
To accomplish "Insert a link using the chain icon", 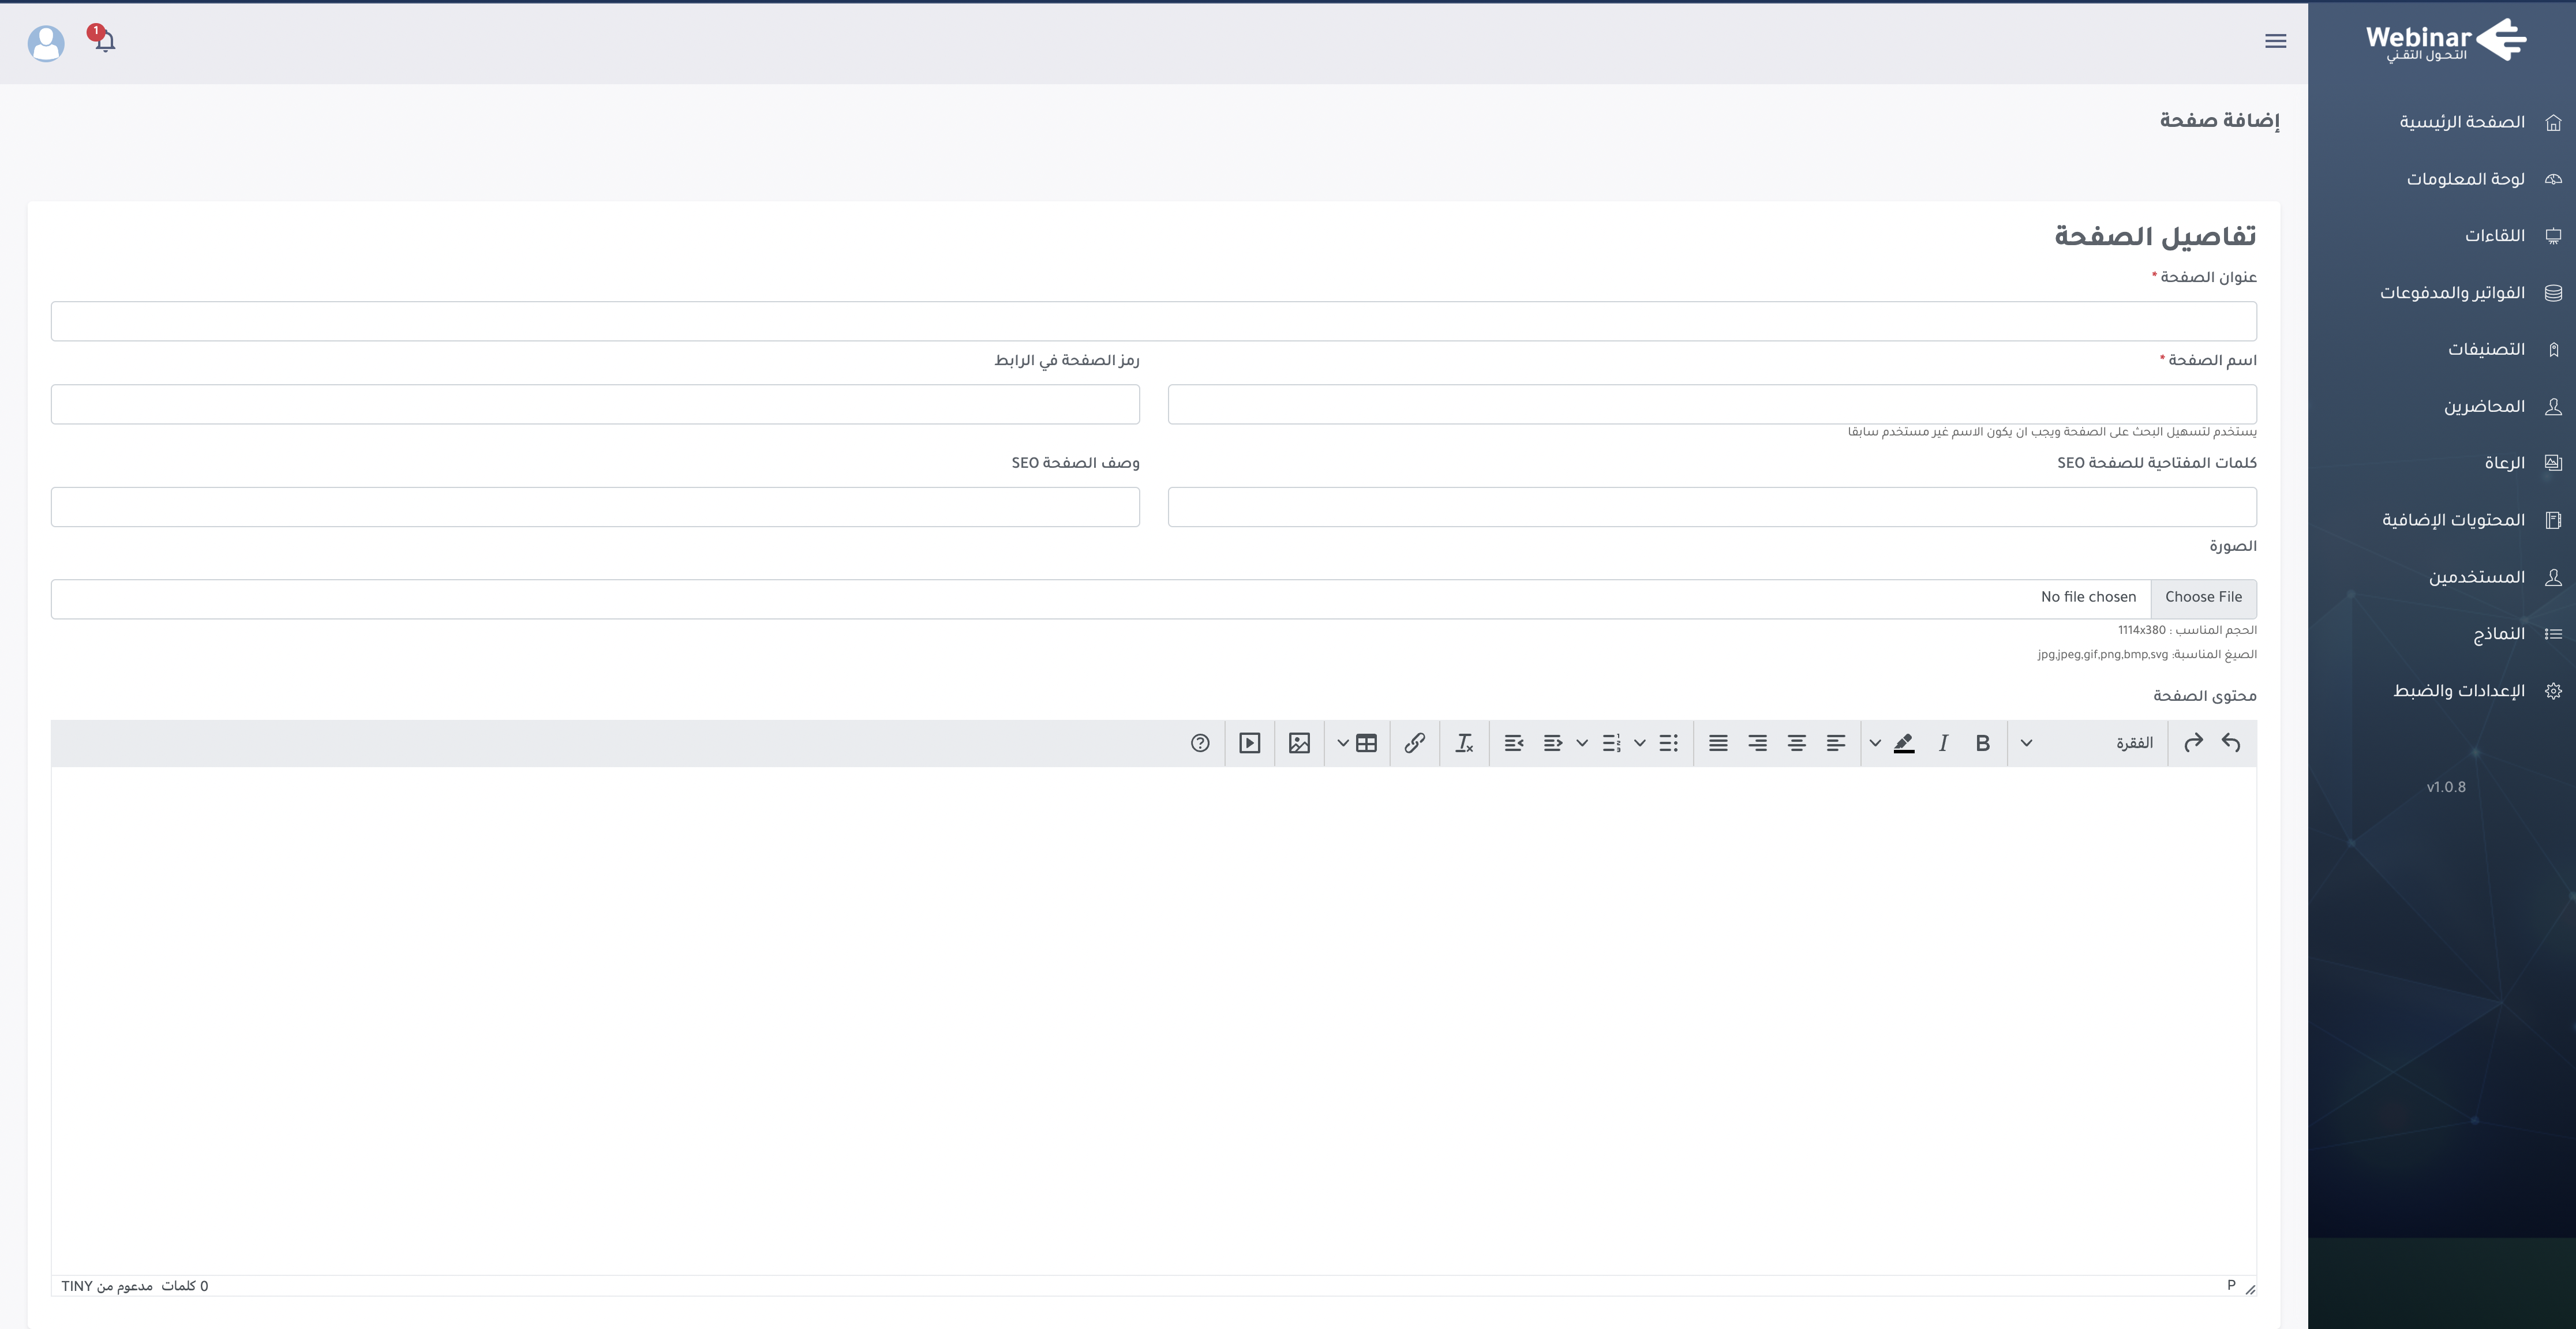I will [x=1415, y=742].
